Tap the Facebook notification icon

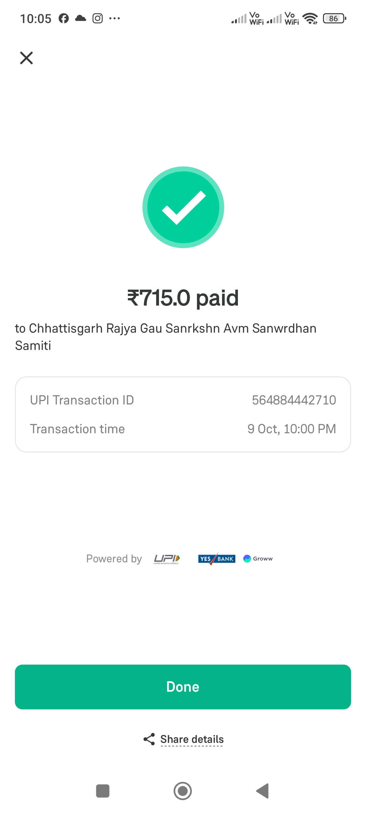click(x=64, y=18)
